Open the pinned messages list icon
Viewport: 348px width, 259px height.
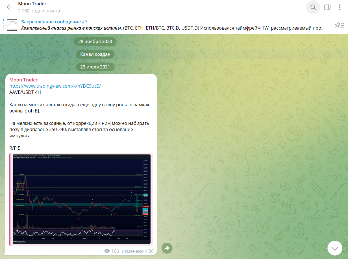tap(339, 25)
